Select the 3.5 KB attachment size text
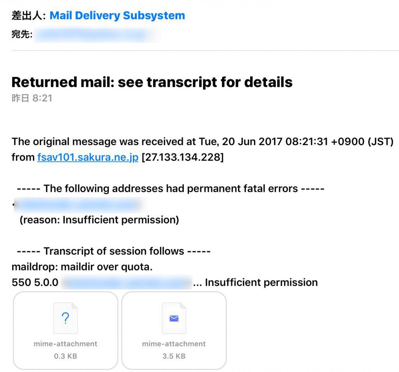Screen dimensions: 399x372 pyautogui.click(x=174, y=356)
